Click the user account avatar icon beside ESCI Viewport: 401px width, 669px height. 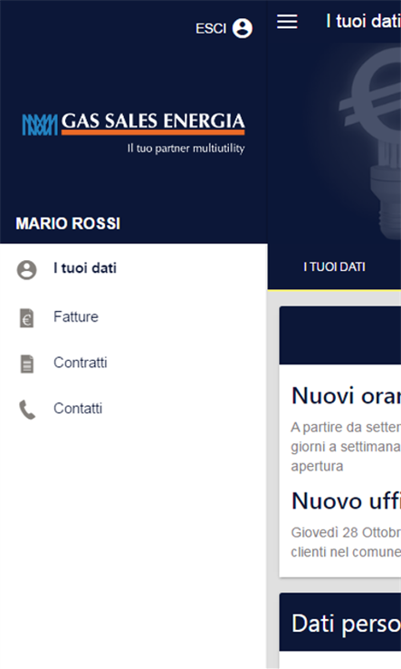[242, 29]
